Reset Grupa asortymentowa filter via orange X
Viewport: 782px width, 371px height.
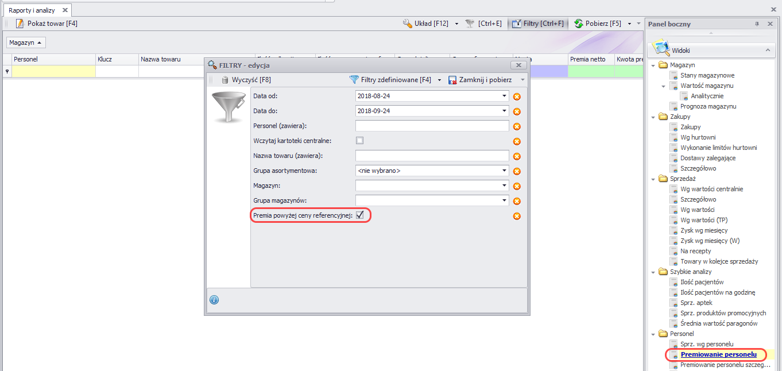pyautogui.click(x=517, y=171)
